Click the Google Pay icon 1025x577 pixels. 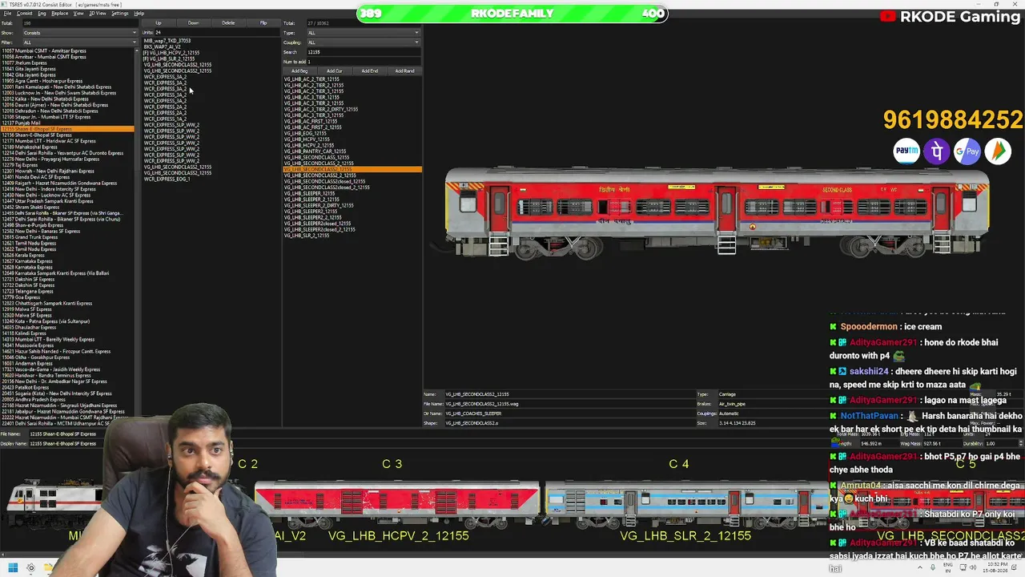click(x=967, y=151)
